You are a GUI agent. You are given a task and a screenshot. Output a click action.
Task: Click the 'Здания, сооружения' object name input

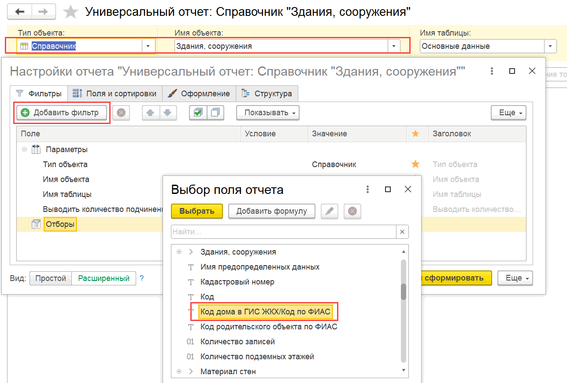click(x=281, y=46)
